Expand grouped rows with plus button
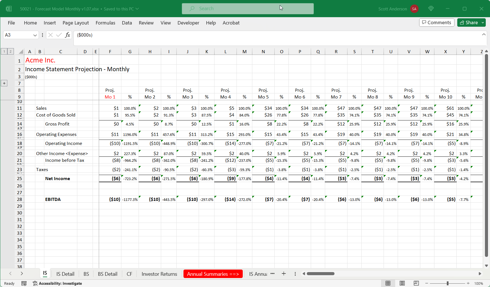The image size is (490, 287). (x=4, y=83)
